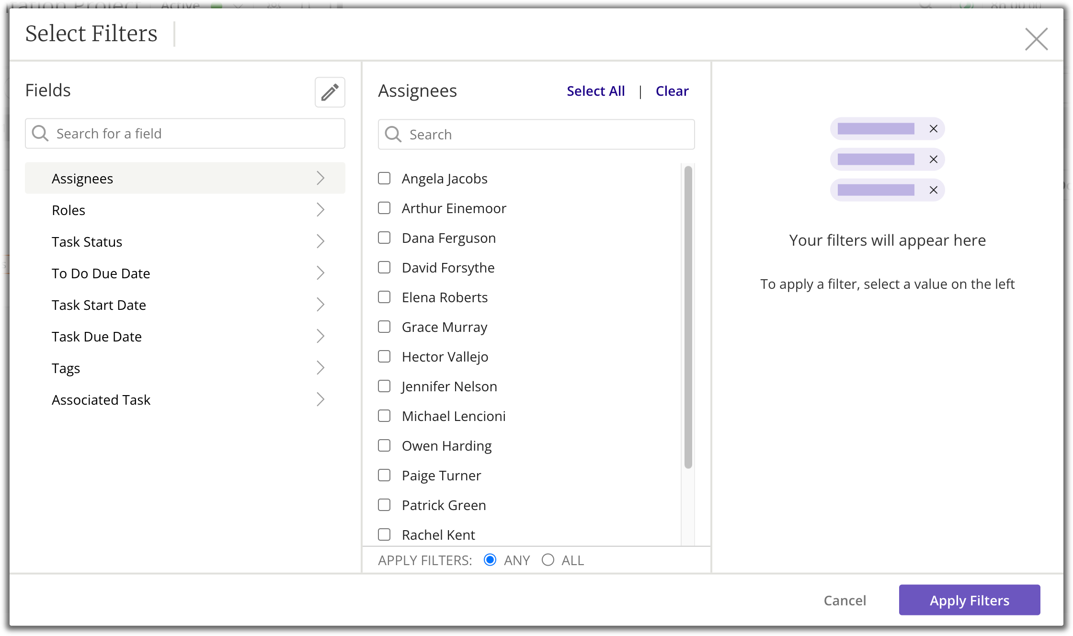Click the edit fields icon in Fields panel

pyautogui.click(x=329, y=91)
